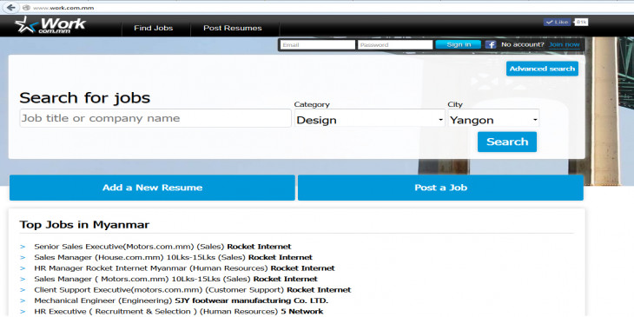Click the Join now link
The image size is (634, 317).
(564, 44)
